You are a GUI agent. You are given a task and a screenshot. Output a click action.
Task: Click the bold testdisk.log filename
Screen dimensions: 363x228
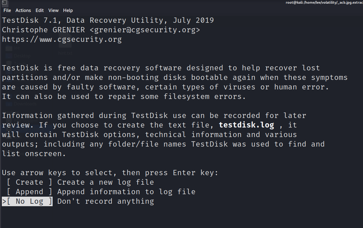(246, 125)
